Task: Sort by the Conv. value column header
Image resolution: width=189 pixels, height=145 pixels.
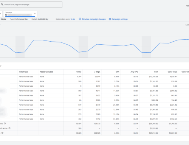Action: tap(172, 72)
